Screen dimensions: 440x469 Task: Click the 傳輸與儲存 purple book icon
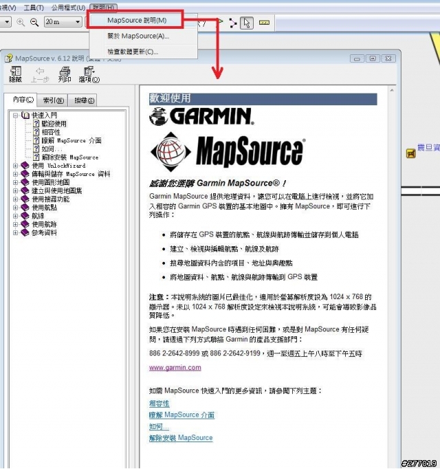pyautogui.click(x=25, y=174)
